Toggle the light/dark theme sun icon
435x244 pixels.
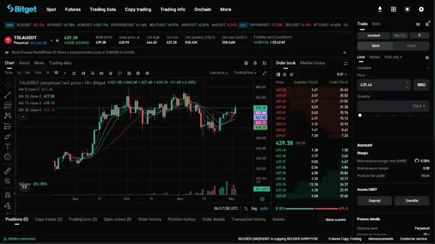pos(407,9)
